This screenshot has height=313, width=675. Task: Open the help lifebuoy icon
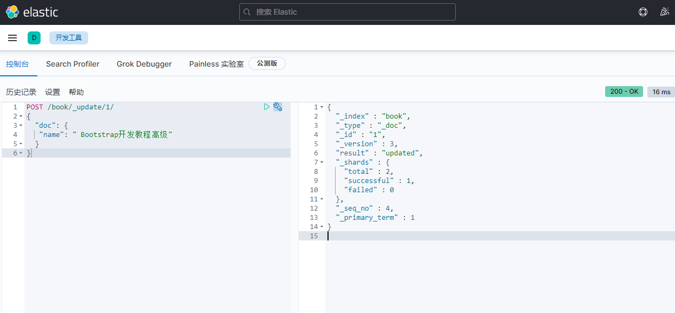(643, 12)
